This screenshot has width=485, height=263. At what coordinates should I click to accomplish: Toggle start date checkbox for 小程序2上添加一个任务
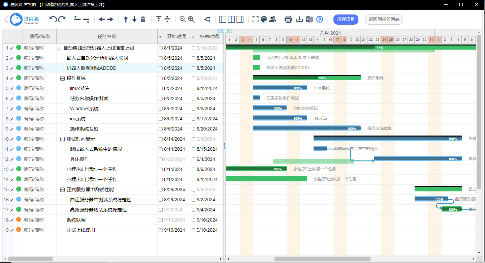[x=161, y=169]
